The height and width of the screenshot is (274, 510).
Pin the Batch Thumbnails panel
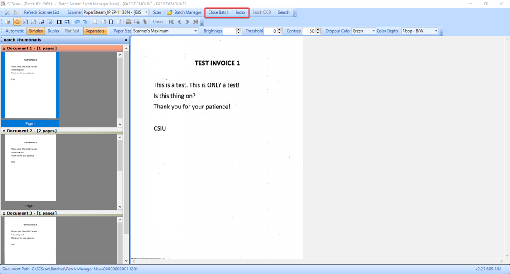pos(126,40)
